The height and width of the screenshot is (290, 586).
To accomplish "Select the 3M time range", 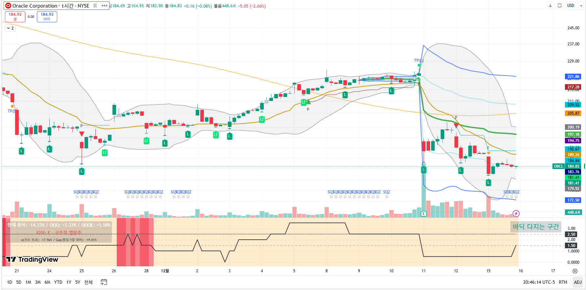I will (x=38, y=282).
